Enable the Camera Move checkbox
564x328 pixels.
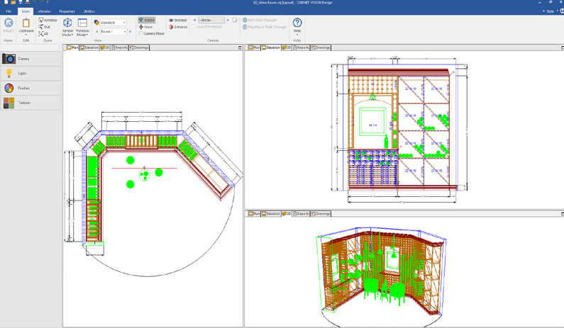click(x=141, y=33)
